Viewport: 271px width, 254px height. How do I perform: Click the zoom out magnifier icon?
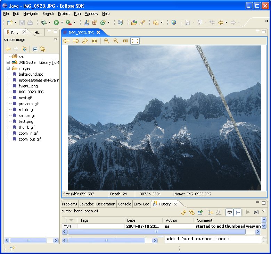(x=116, y=41)
